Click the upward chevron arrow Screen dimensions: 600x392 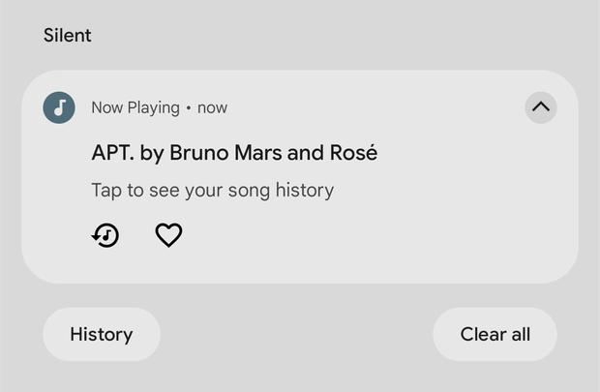[541, 107]
